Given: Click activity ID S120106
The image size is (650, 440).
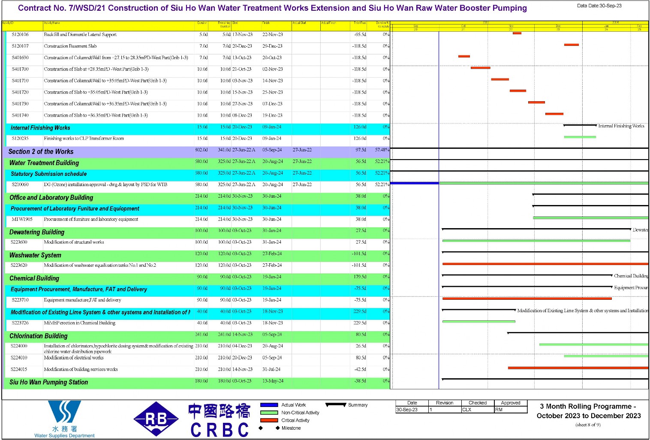Looking at the screenshot, I should [20, 35].
